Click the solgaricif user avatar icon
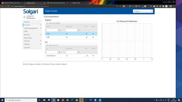This screenshot has width=182, height=102. 24,17
